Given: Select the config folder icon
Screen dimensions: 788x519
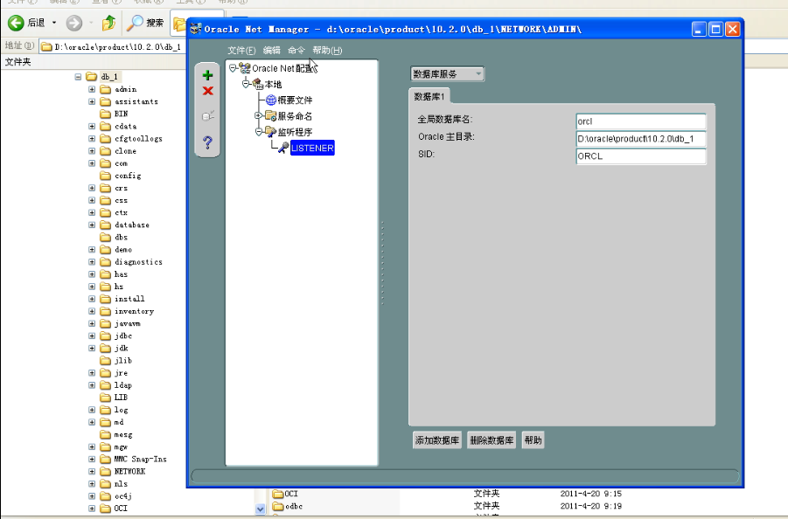Looking at the screenshot, I should 105,175.
